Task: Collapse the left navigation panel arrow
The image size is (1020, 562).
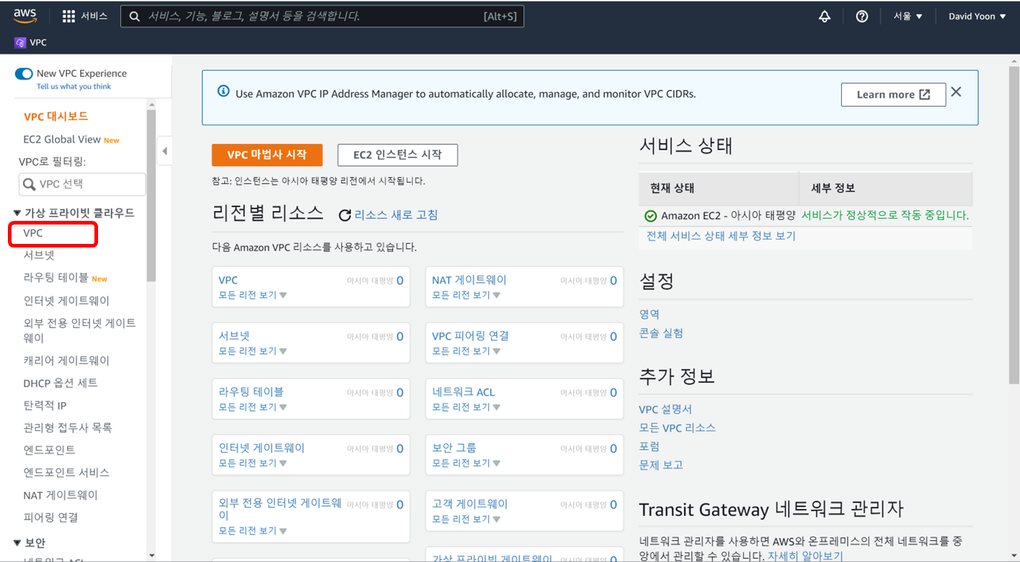Action: [x=164, y=151]
